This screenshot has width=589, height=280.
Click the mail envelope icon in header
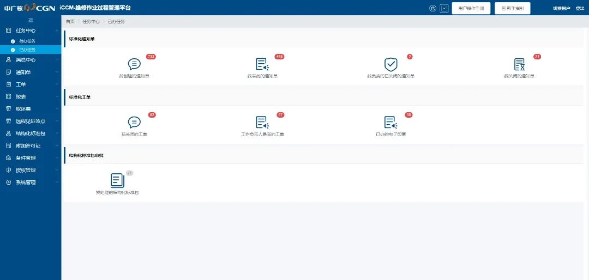pyautogui.click(x=444, y=8)
